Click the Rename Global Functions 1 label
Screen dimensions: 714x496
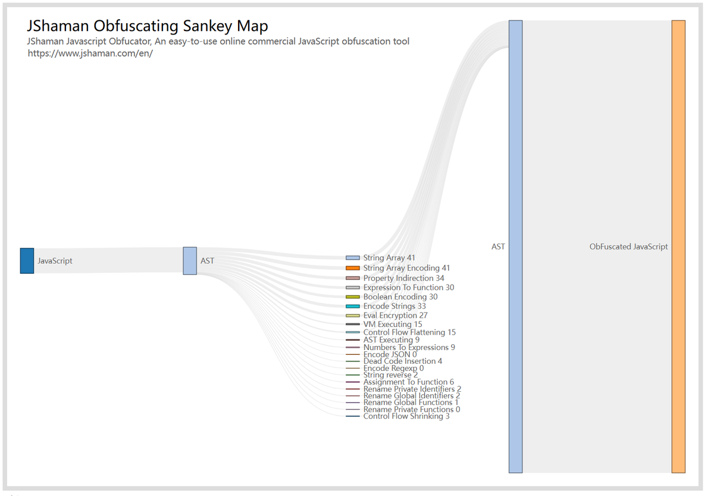click(411, 403)
